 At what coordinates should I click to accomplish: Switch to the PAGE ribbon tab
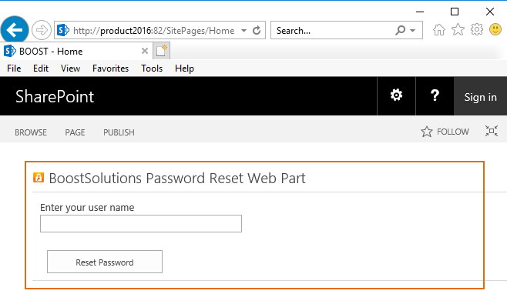(75, 132)
